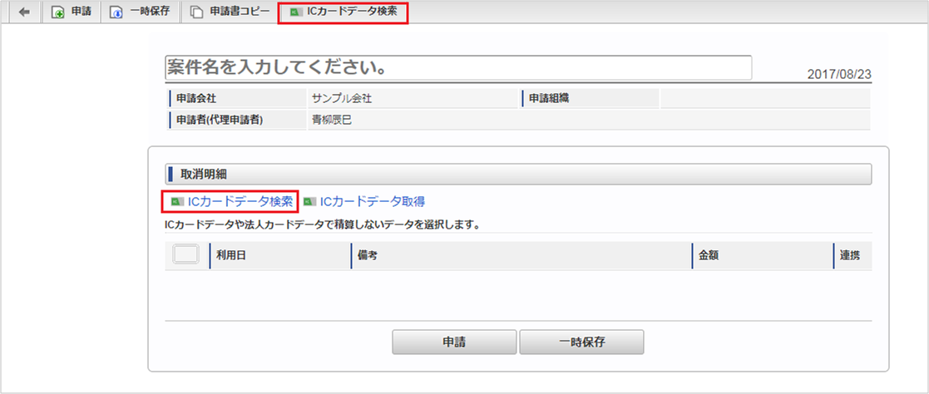Click the ICカードデータ取得 link

tap(372, 201)
